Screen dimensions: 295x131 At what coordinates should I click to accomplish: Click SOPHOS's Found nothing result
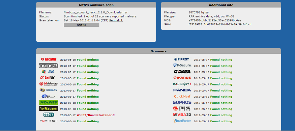[x=221, y=103]
